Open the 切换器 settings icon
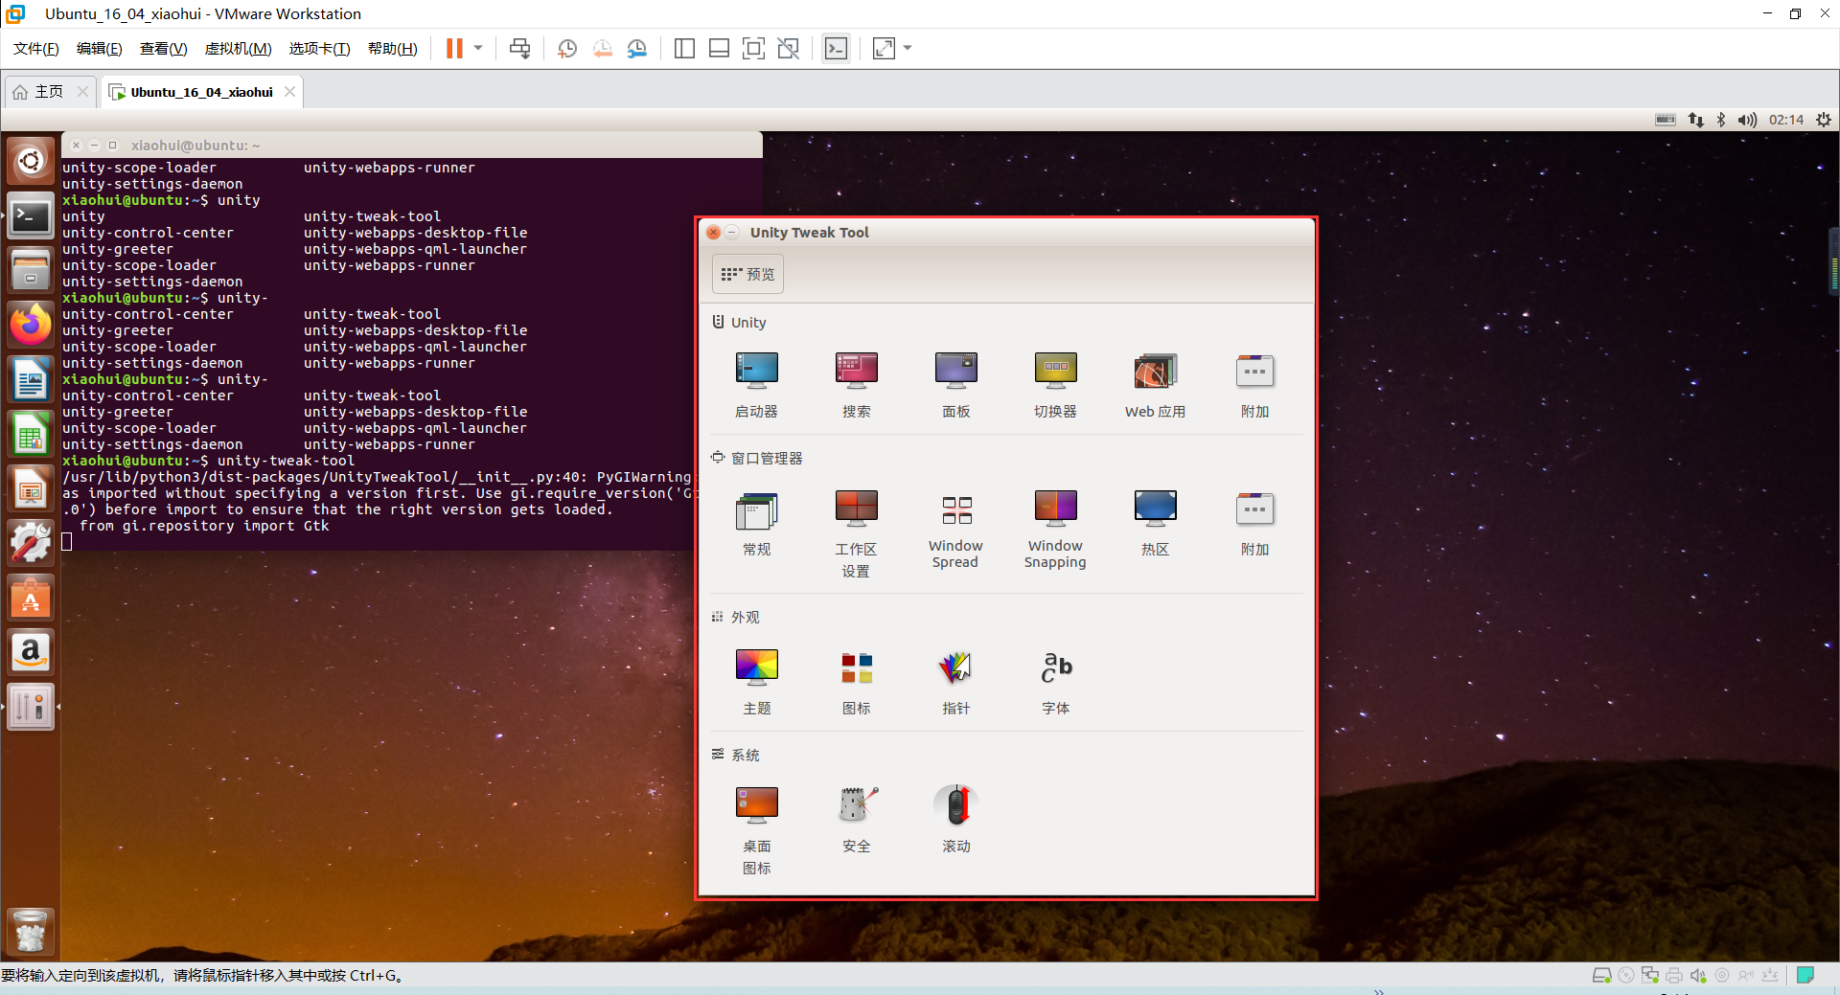 [1055, 383]
